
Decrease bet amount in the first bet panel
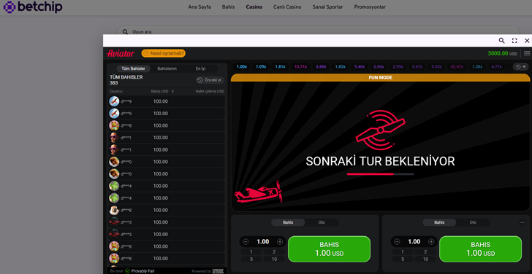pos(246,241)
